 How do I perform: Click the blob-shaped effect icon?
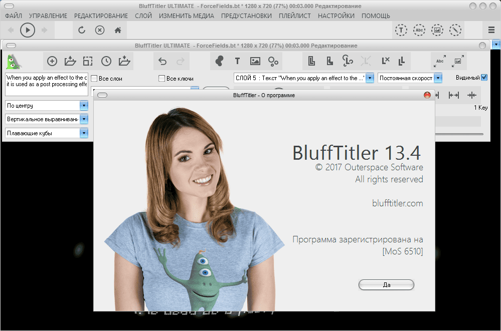pyautogui.click(x=219, y=61)
